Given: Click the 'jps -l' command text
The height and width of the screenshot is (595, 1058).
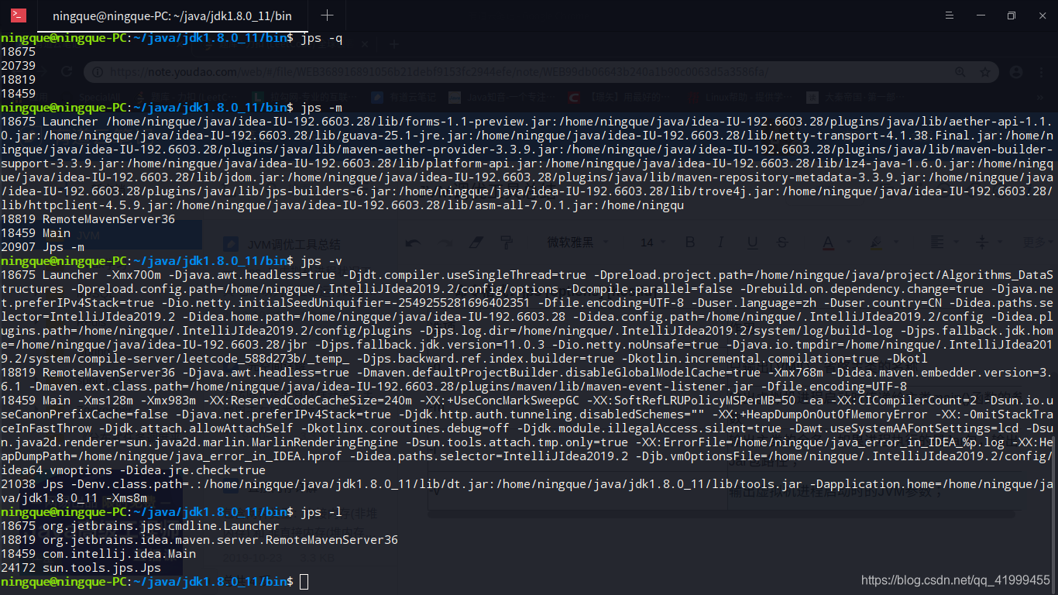Looking at the screenshot, I should click(321, 512).
